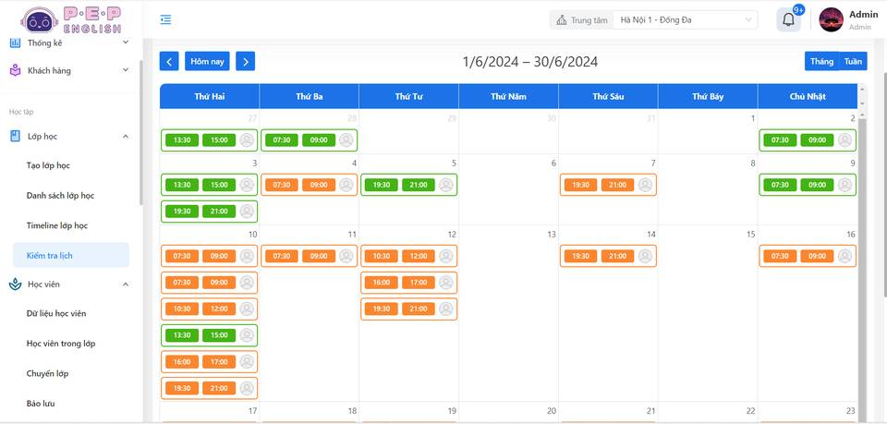
Task: Go to the previous month arrow
Action: click(169, 61)
